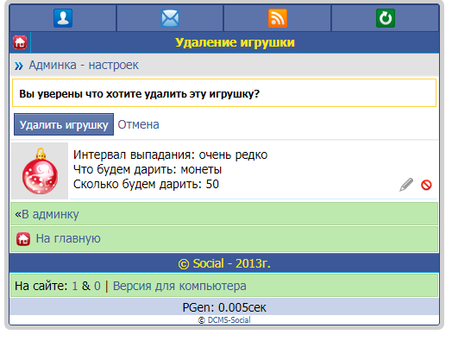Click the PGen: 0.005сек text
The width and height of the screenshot is (452, 341).
coord(224,307)
